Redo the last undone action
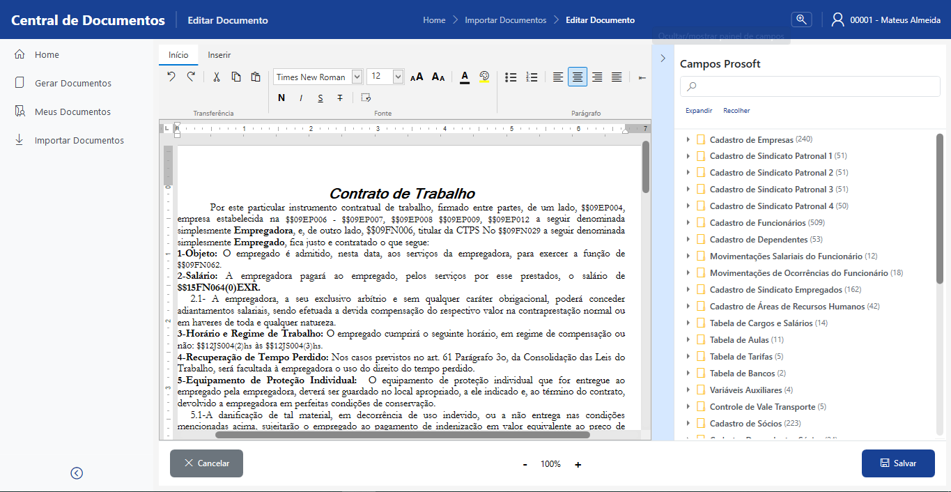The image size is (951, 492). click(x=191, y=77)
